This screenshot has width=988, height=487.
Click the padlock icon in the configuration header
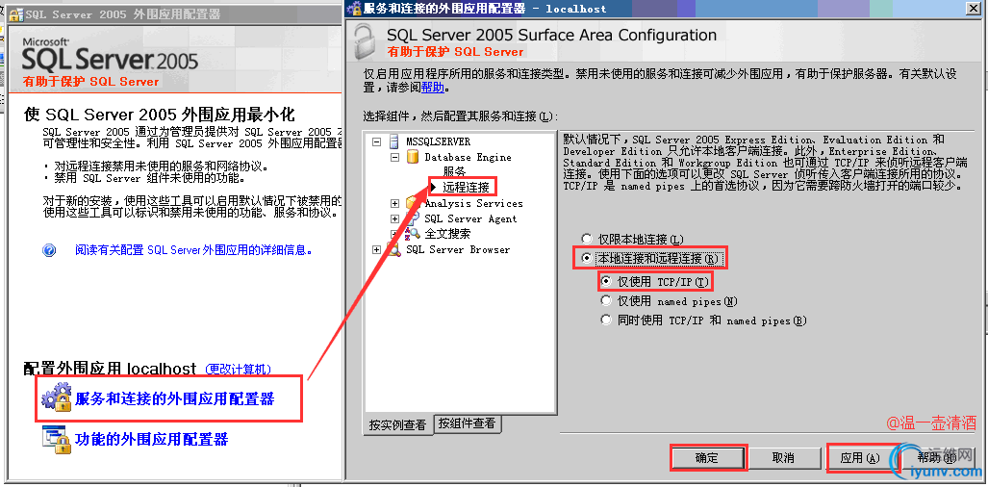[x=364, y=41]
